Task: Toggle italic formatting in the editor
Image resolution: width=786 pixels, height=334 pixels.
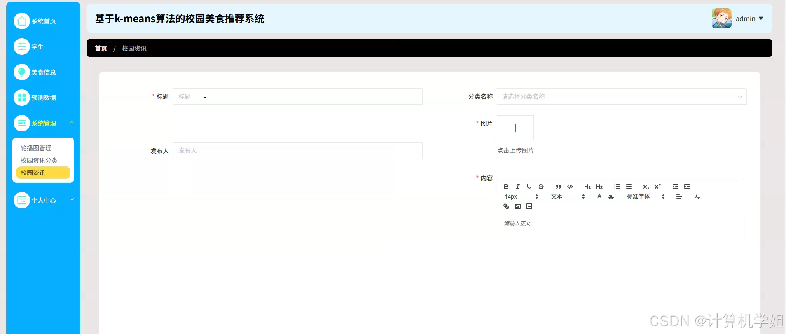Action: pos(518,187)
